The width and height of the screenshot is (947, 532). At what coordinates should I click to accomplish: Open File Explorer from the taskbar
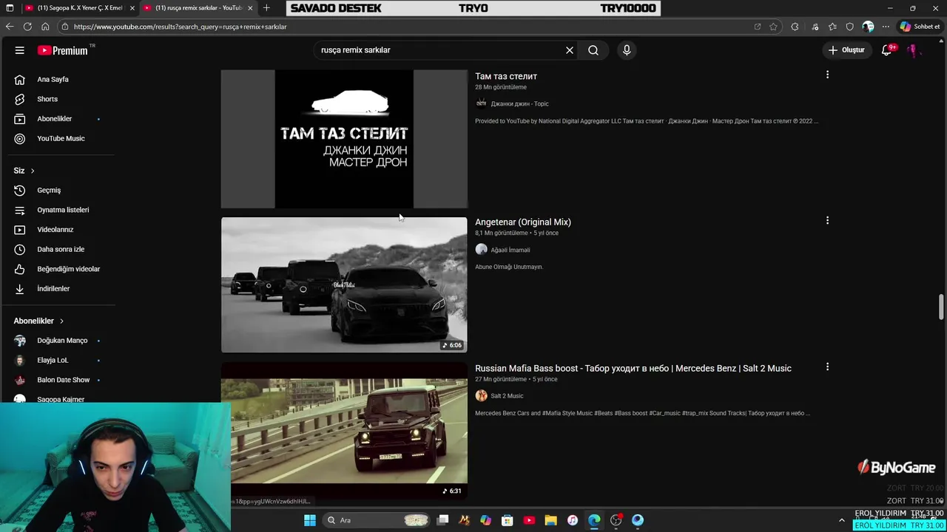550,520
